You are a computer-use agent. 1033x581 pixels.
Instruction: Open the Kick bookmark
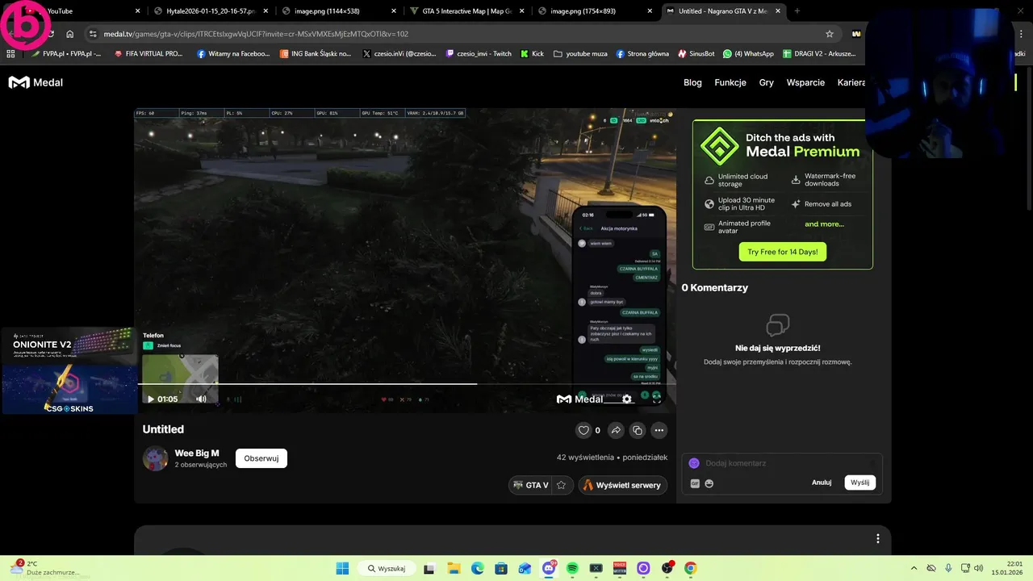pos(533,53)
